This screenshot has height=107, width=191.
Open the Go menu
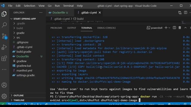pos(50,6)
